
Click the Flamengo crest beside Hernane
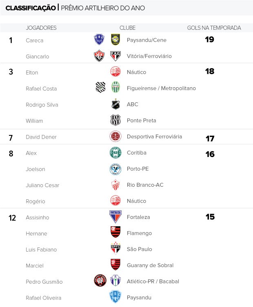tap(115, 232)
